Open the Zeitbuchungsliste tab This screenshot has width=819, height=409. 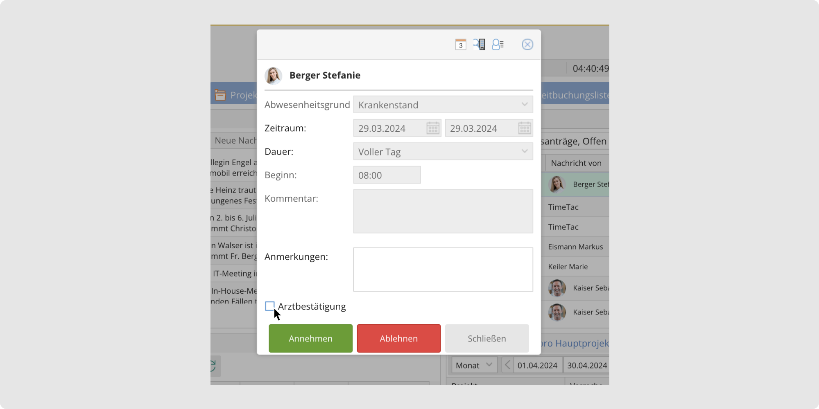coord(575,95)
